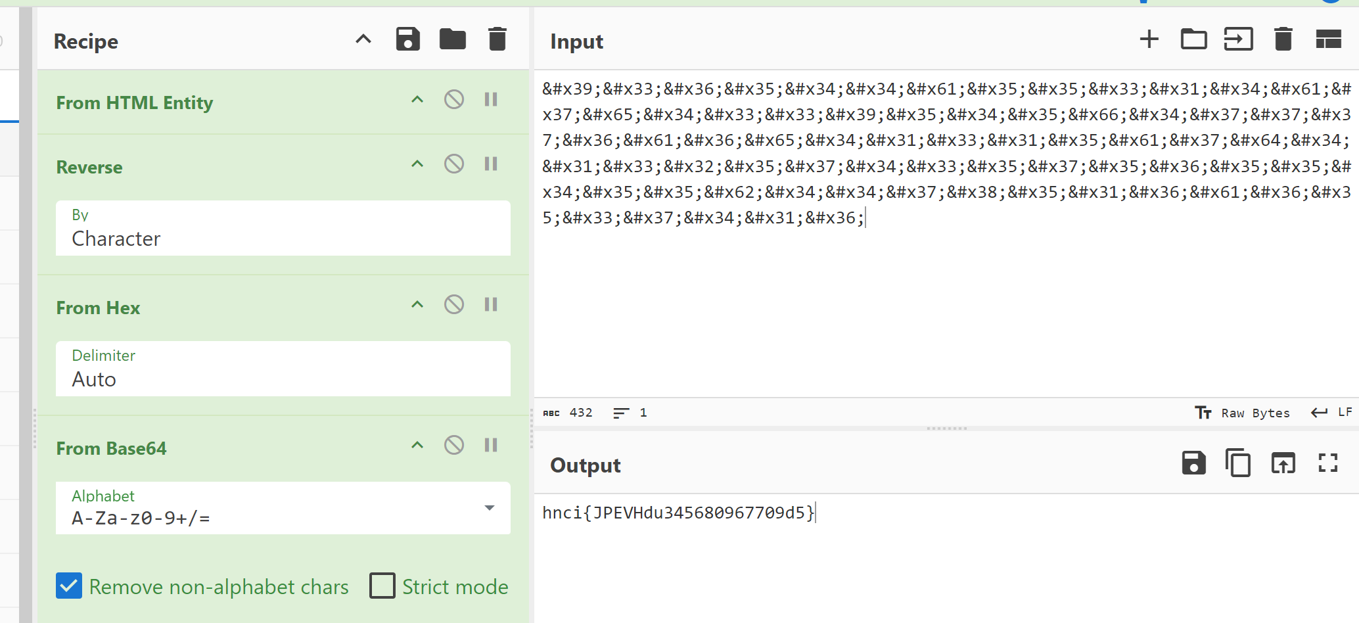Click the divider handle between input and output
Screen dimensions: 1359x623
click(946, 428)
